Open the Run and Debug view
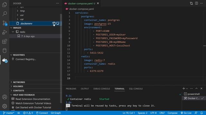The width and height of the screenshot is (206, 115). 5,32
